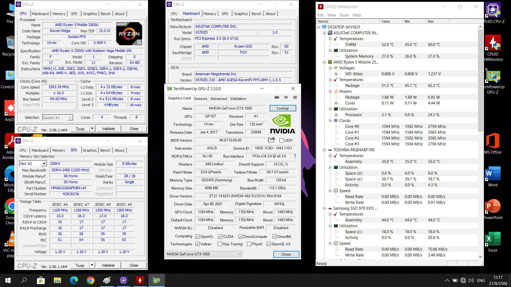Screen dimensions: 511x287
Task: Click Chrome icon on taskbar
Action: (90, 280)
